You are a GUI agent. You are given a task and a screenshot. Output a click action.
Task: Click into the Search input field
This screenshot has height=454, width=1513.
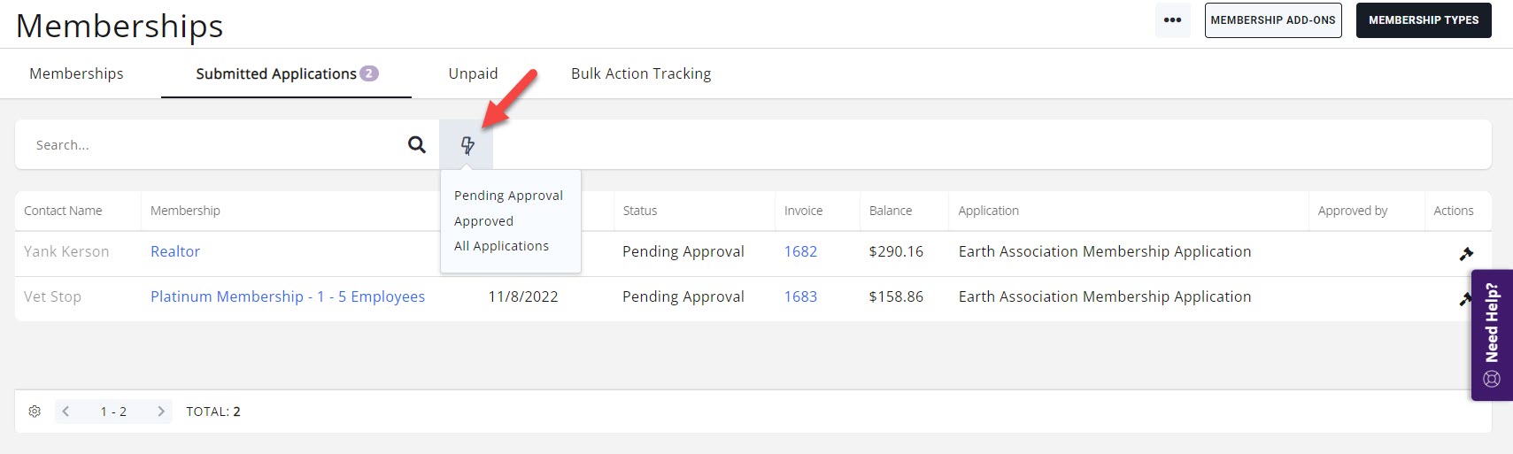(x=212, y=145)
